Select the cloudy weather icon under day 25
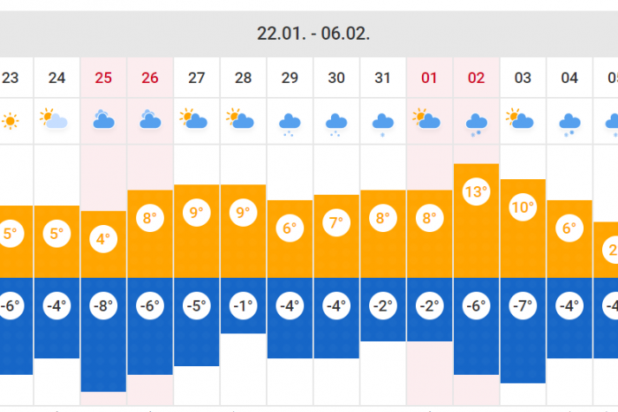The width and height of the screenshot is (618, 412). pos(103,120)
